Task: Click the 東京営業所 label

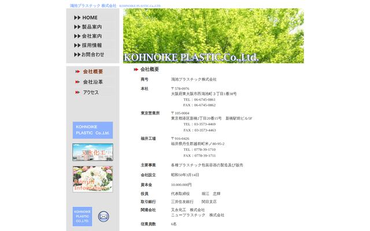Action: pos(150,113)
